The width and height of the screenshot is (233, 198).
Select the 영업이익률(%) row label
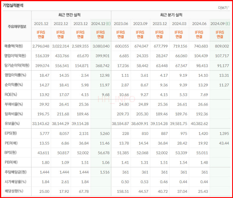[15, 75]
